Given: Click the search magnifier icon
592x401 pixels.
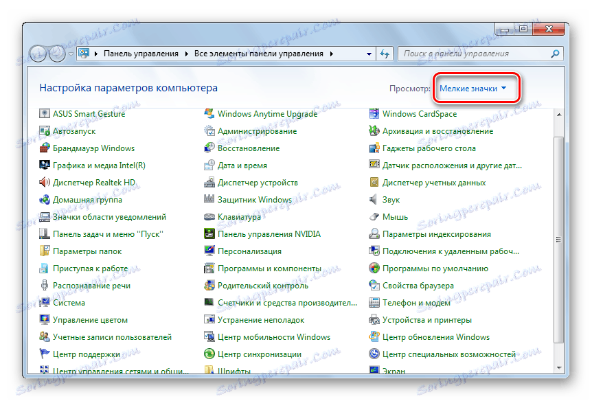Looking at the screenshot, I should pyautogui.click(x=555, y=54).
